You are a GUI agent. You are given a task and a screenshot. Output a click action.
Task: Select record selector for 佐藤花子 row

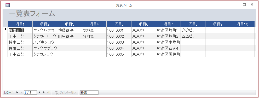(x=5, y=30)
